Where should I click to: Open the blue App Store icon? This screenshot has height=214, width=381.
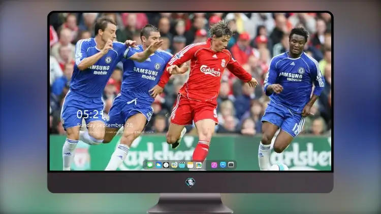[x=223, y=165]
